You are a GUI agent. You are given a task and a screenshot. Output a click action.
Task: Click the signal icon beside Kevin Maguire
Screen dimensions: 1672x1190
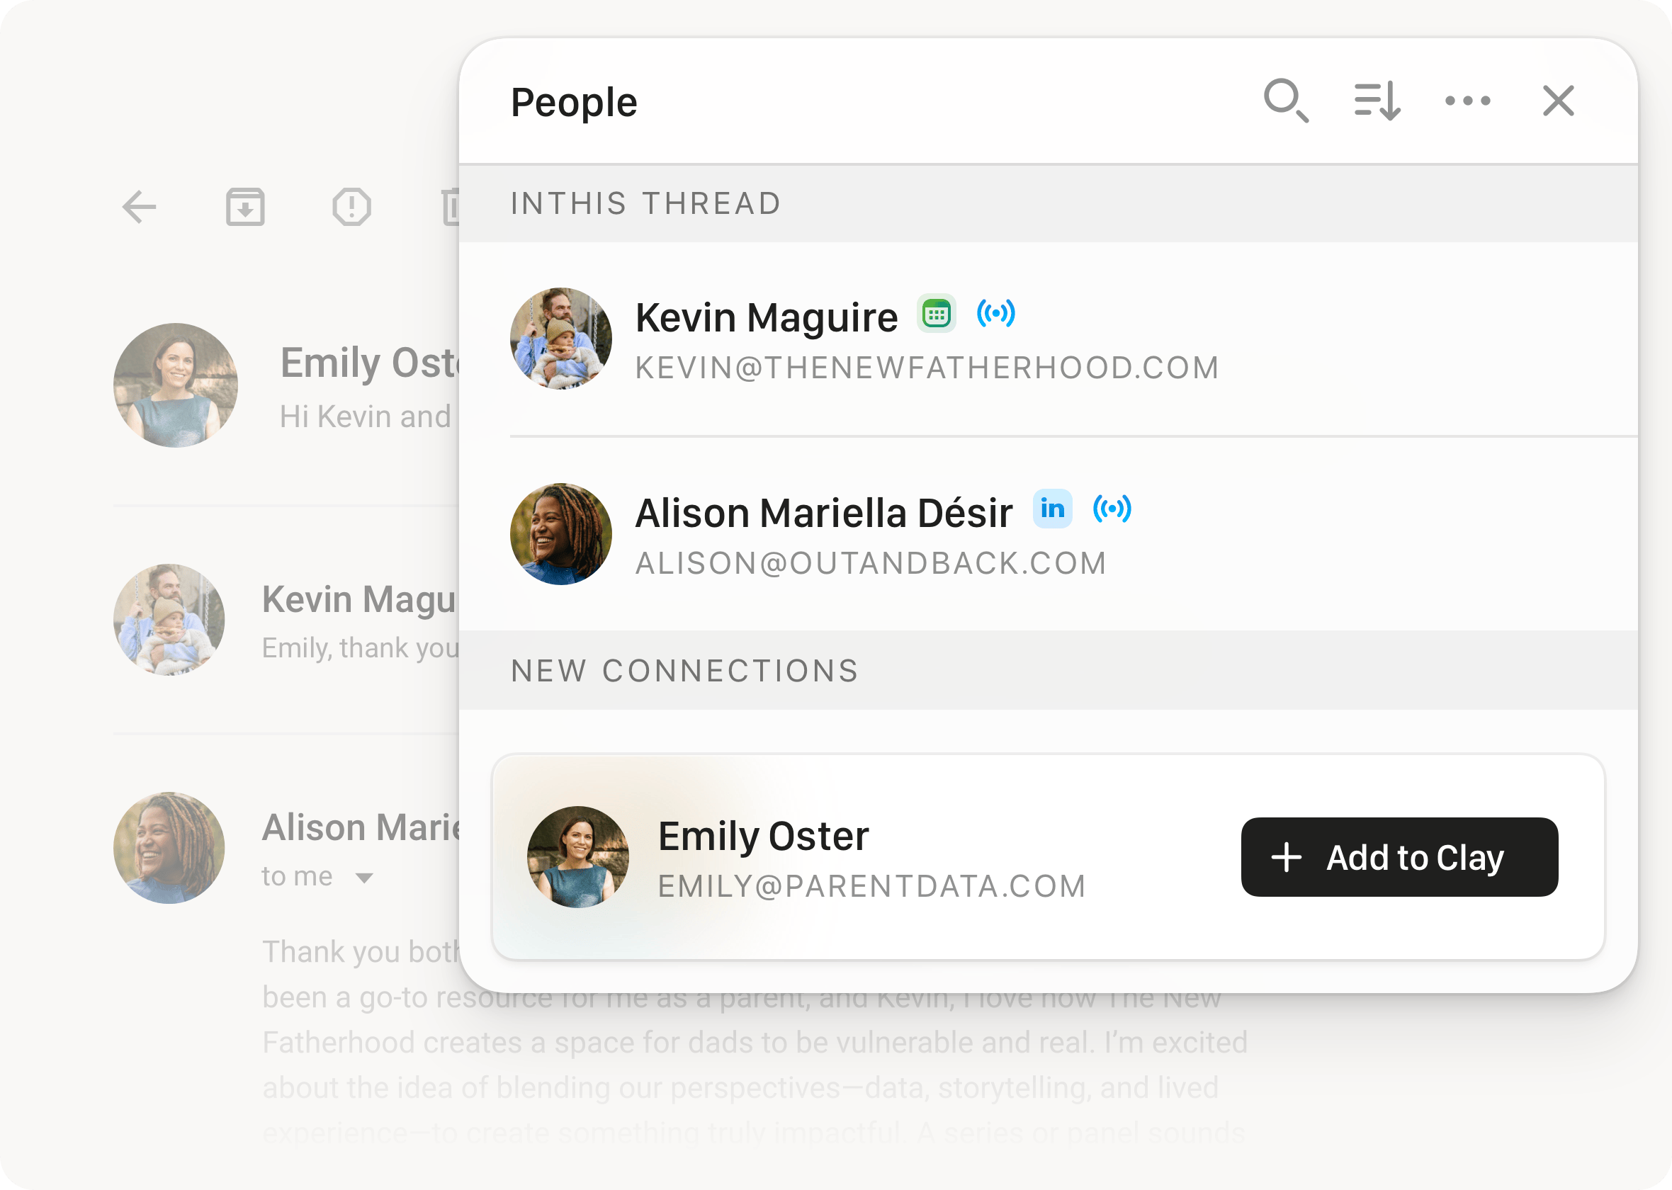(995, 314)
